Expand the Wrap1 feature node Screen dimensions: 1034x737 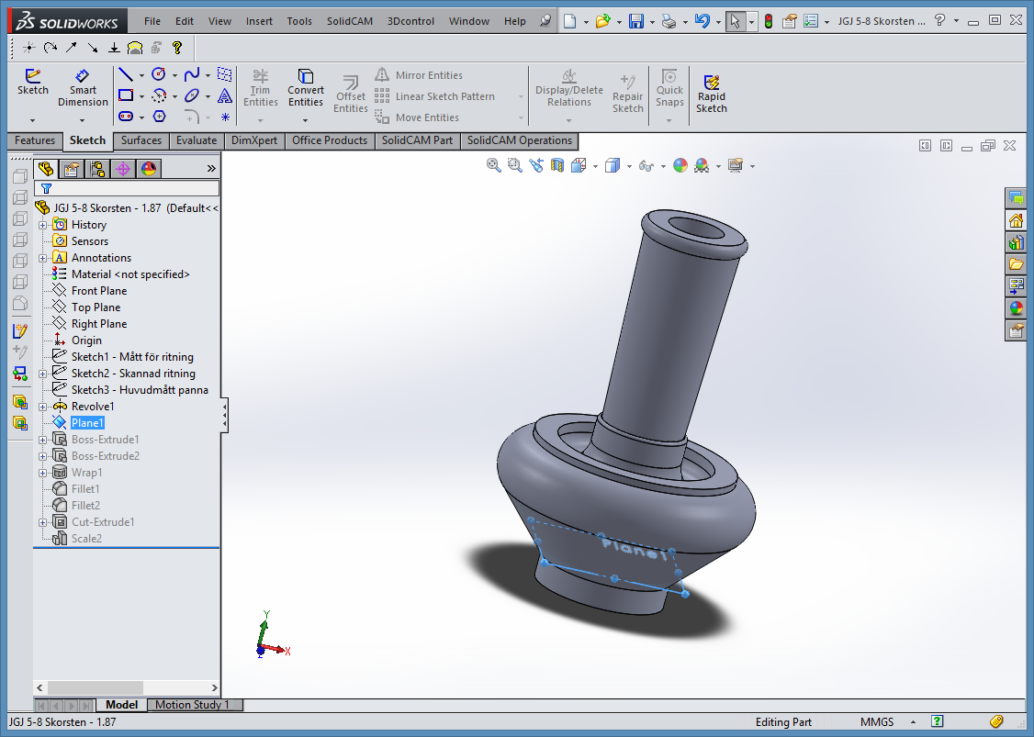click(x=43, y=473)
